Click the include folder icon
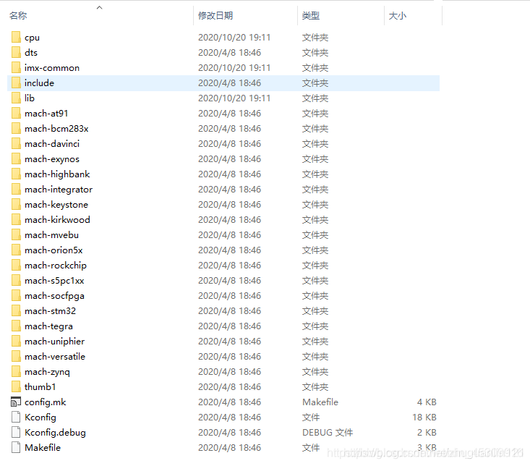 click(x=16, y=82)
